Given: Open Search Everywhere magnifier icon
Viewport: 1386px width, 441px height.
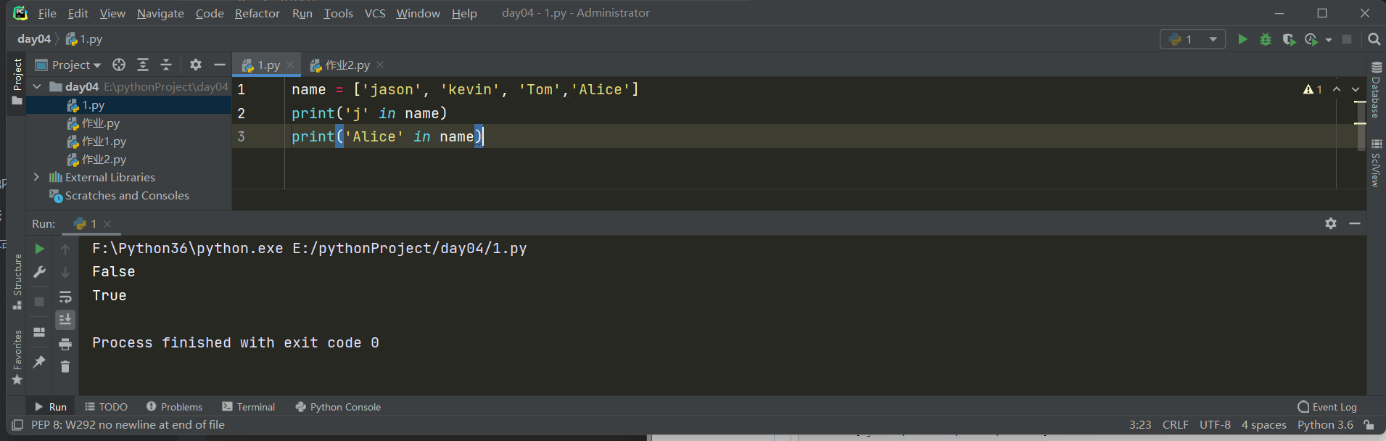Looking at the screenshot, I should point(1374,39).
